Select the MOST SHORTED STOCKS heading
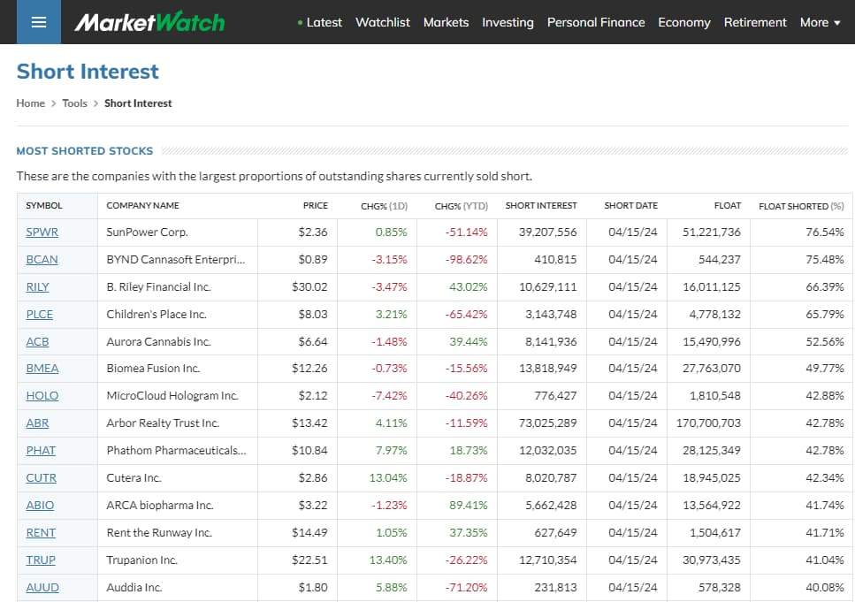This screenshot has width=855, height=602. pyautogui.click(x=85, y=151)
